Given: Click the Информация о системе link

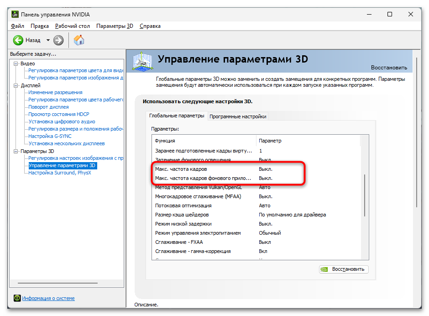Looking at the screenshot, I should (48, 298).
